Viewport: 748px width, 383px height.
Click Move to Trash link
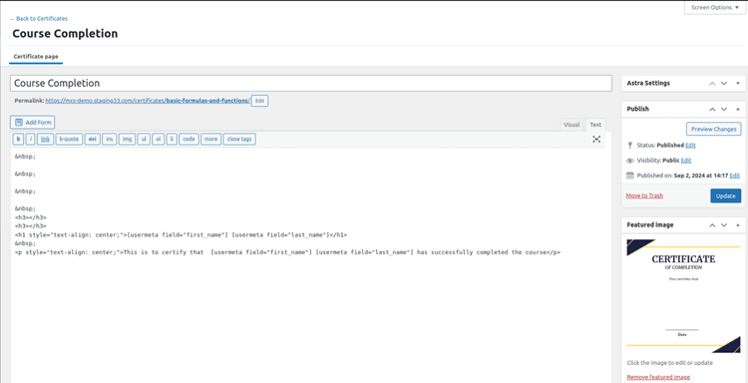[644, 195]
